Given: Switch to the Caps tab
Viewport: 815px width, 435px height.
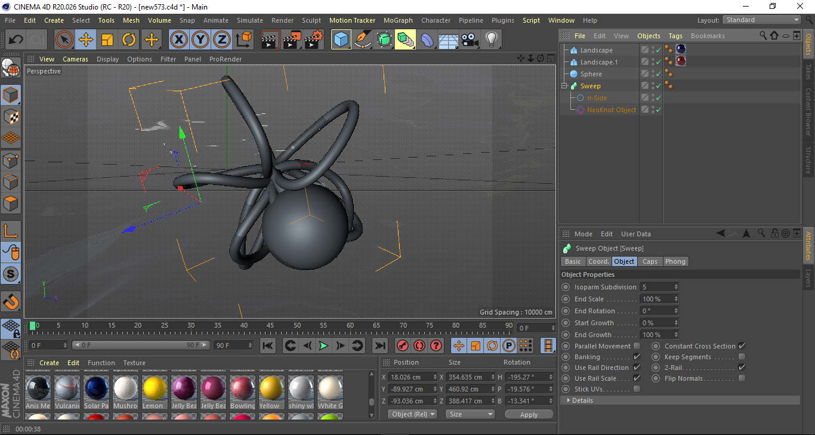Looking at the screenshot, I should point(650,261).
